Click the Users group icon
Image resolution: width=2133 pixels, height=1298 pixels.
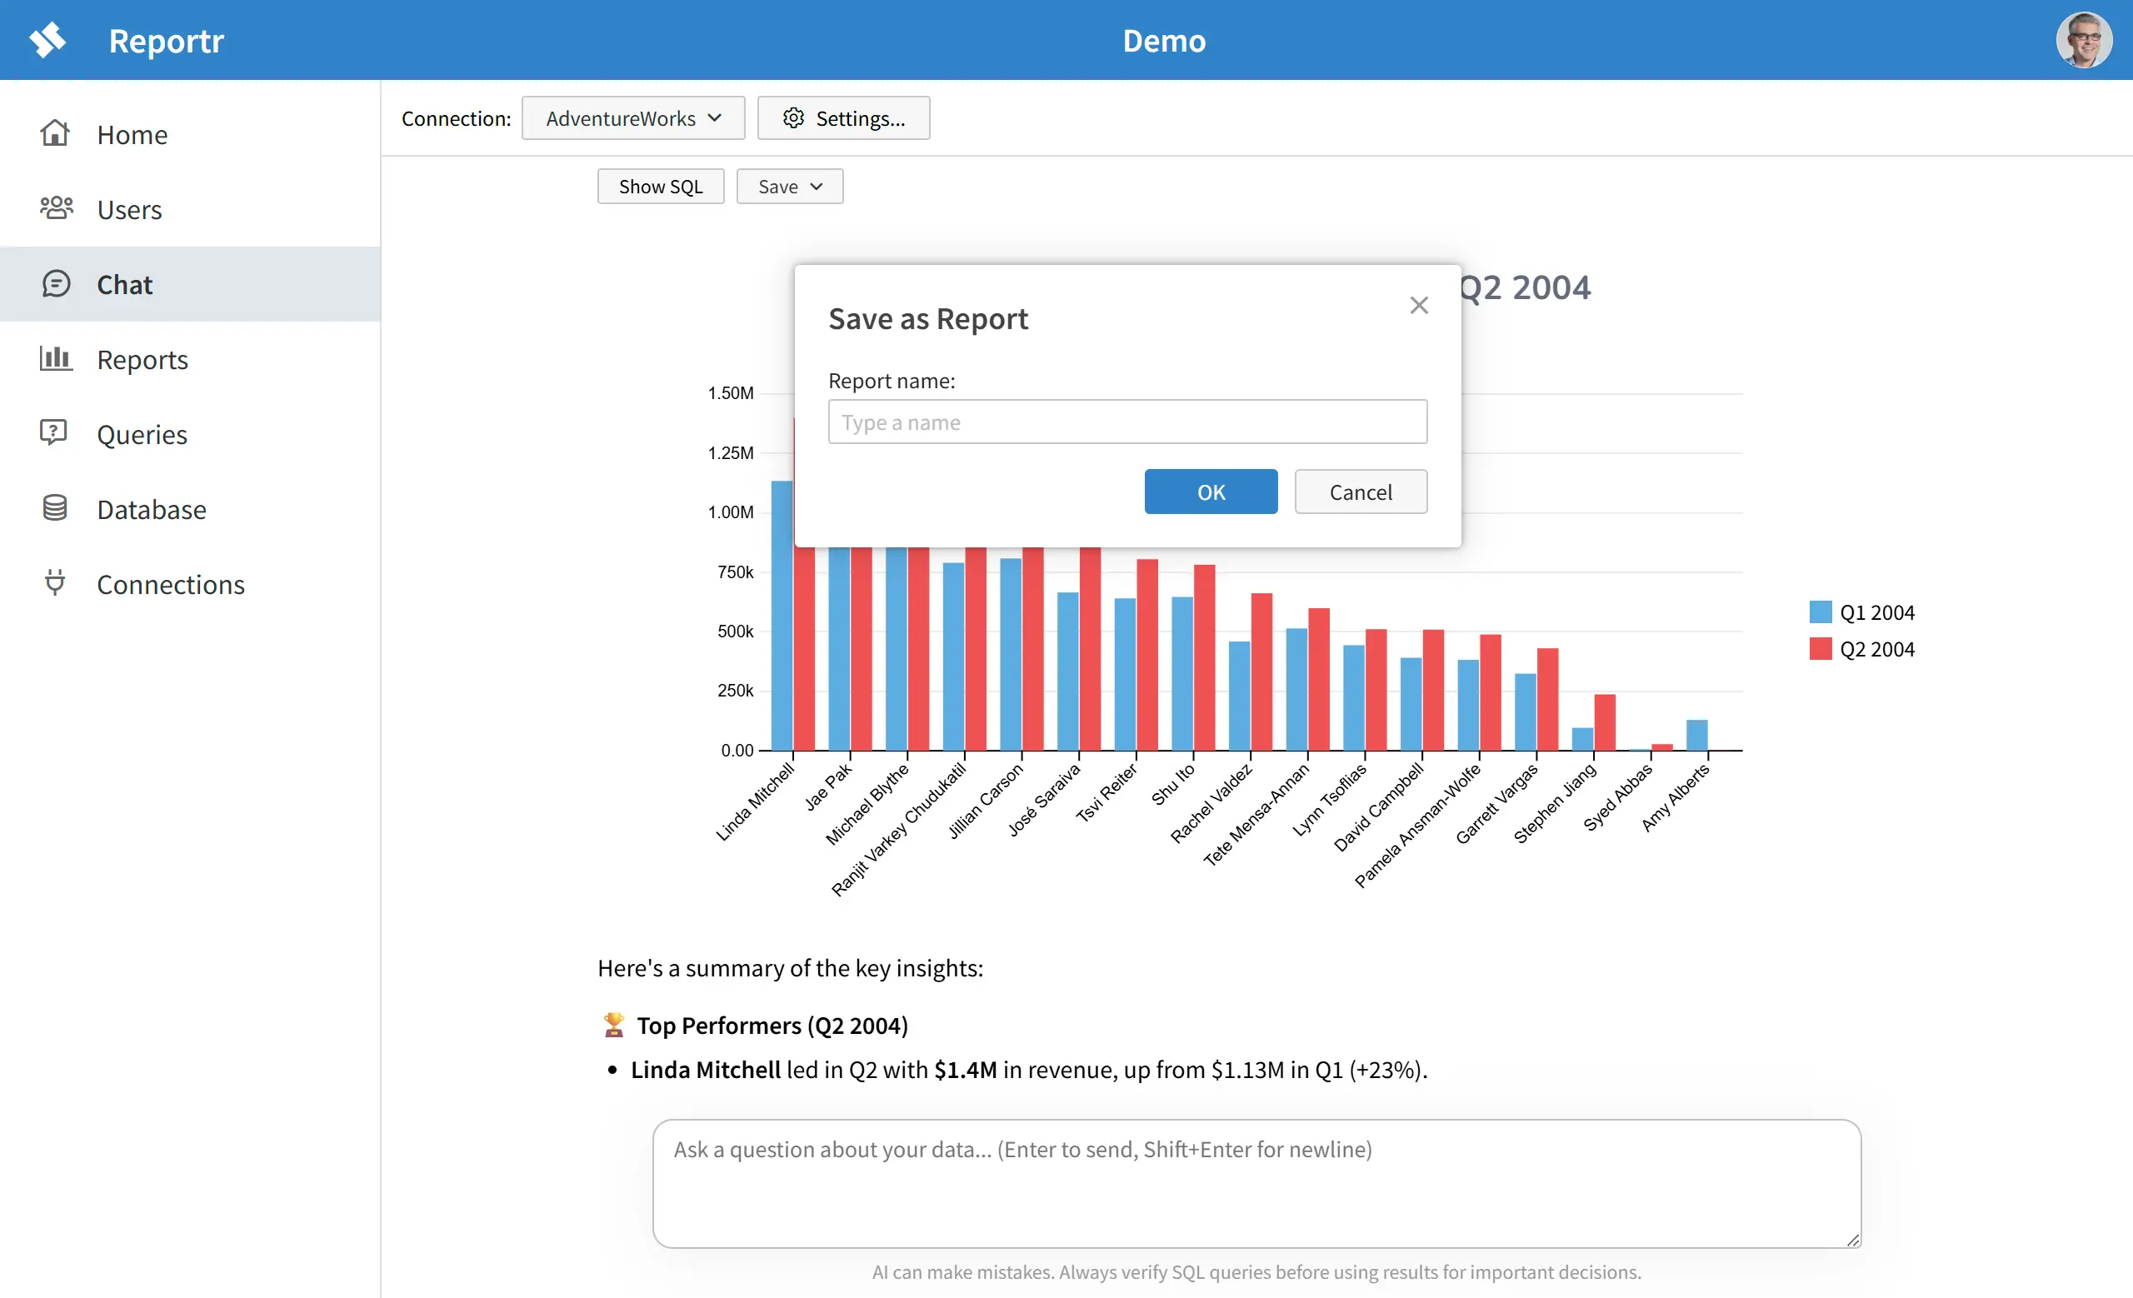[57, 208]
